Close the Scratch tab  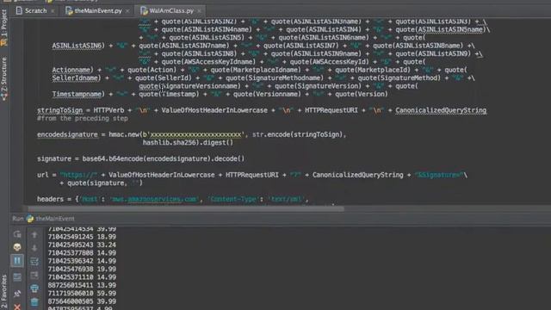tap(53, 11)
